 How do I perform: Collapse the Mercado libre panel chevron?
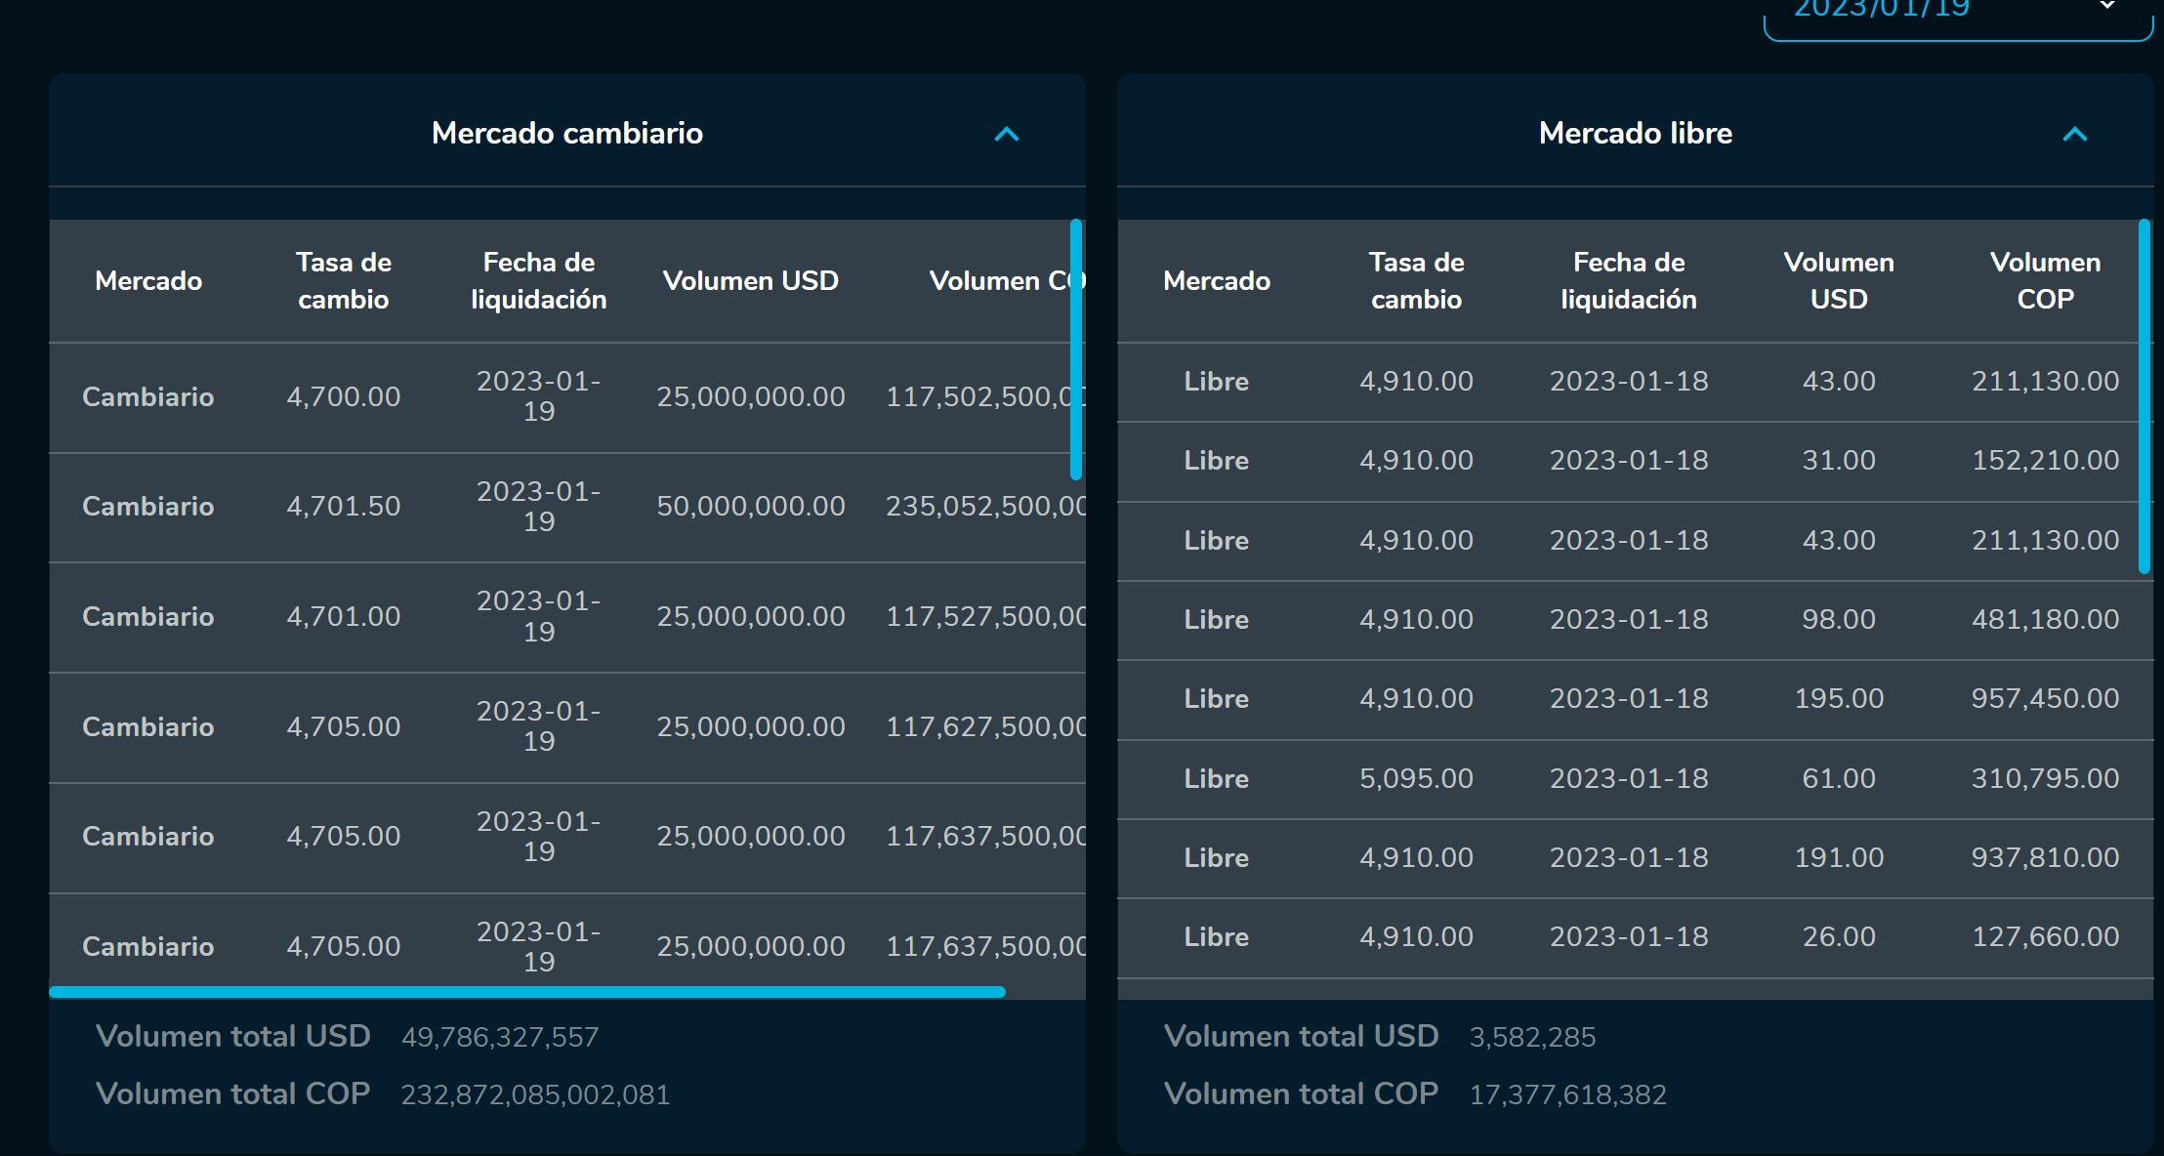pos(2074,134)
